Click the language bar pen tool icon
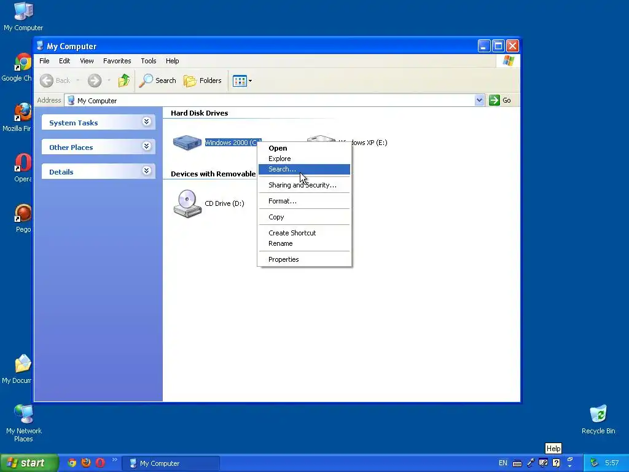This screenshot has width=629, height=472. point(530,463)
